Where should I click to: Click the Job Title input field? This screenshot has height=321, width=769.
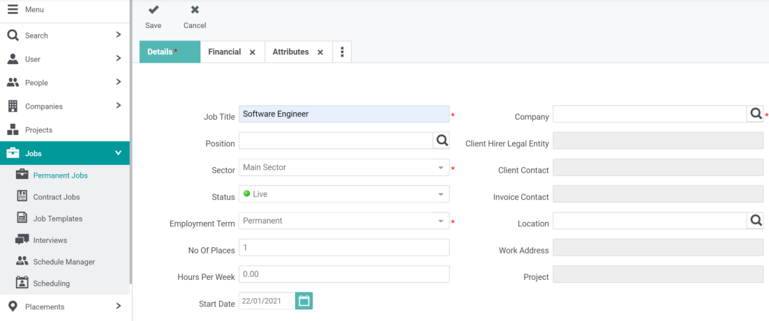point(344,114)
